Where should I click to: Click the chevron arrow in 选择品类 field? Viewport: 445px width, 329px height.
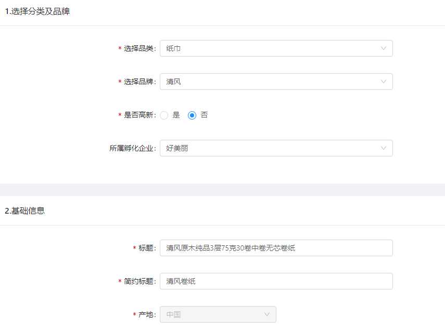pyautogui.click(x=384, y=48)
